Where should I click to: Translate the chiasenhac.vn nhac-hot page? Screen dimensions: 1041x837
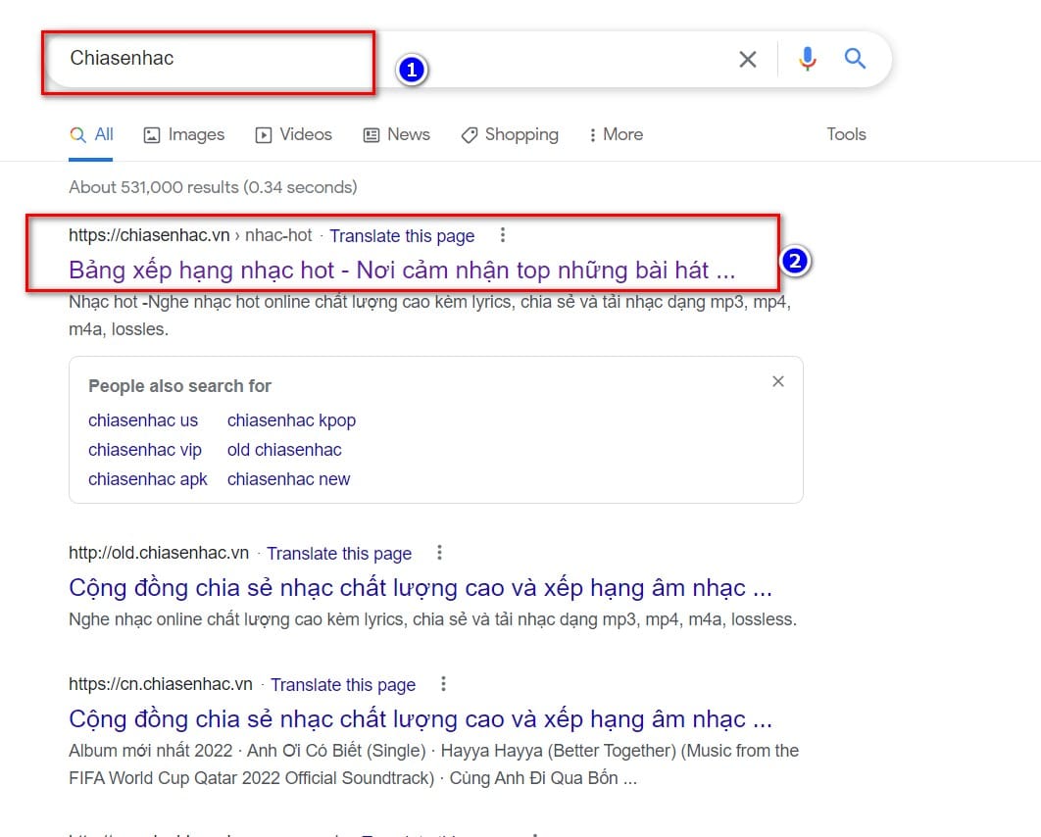pos(402,236)
